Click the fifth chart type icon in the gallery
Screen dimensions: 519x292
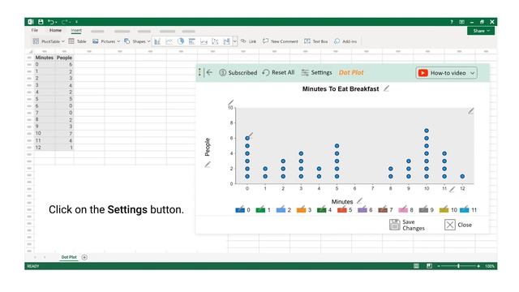pyautogui.click(x=204, y=41)
